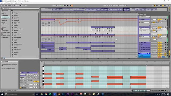This screenshot has height=96, width=171.
Task: Select Sounds category in browser
Action: coord(5,12)
